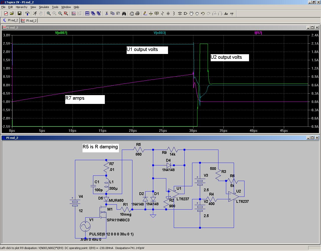Choose the Resistor component tool
This screenshot has width=321, height=251.
pyautogui.click(x=163, y=14)
